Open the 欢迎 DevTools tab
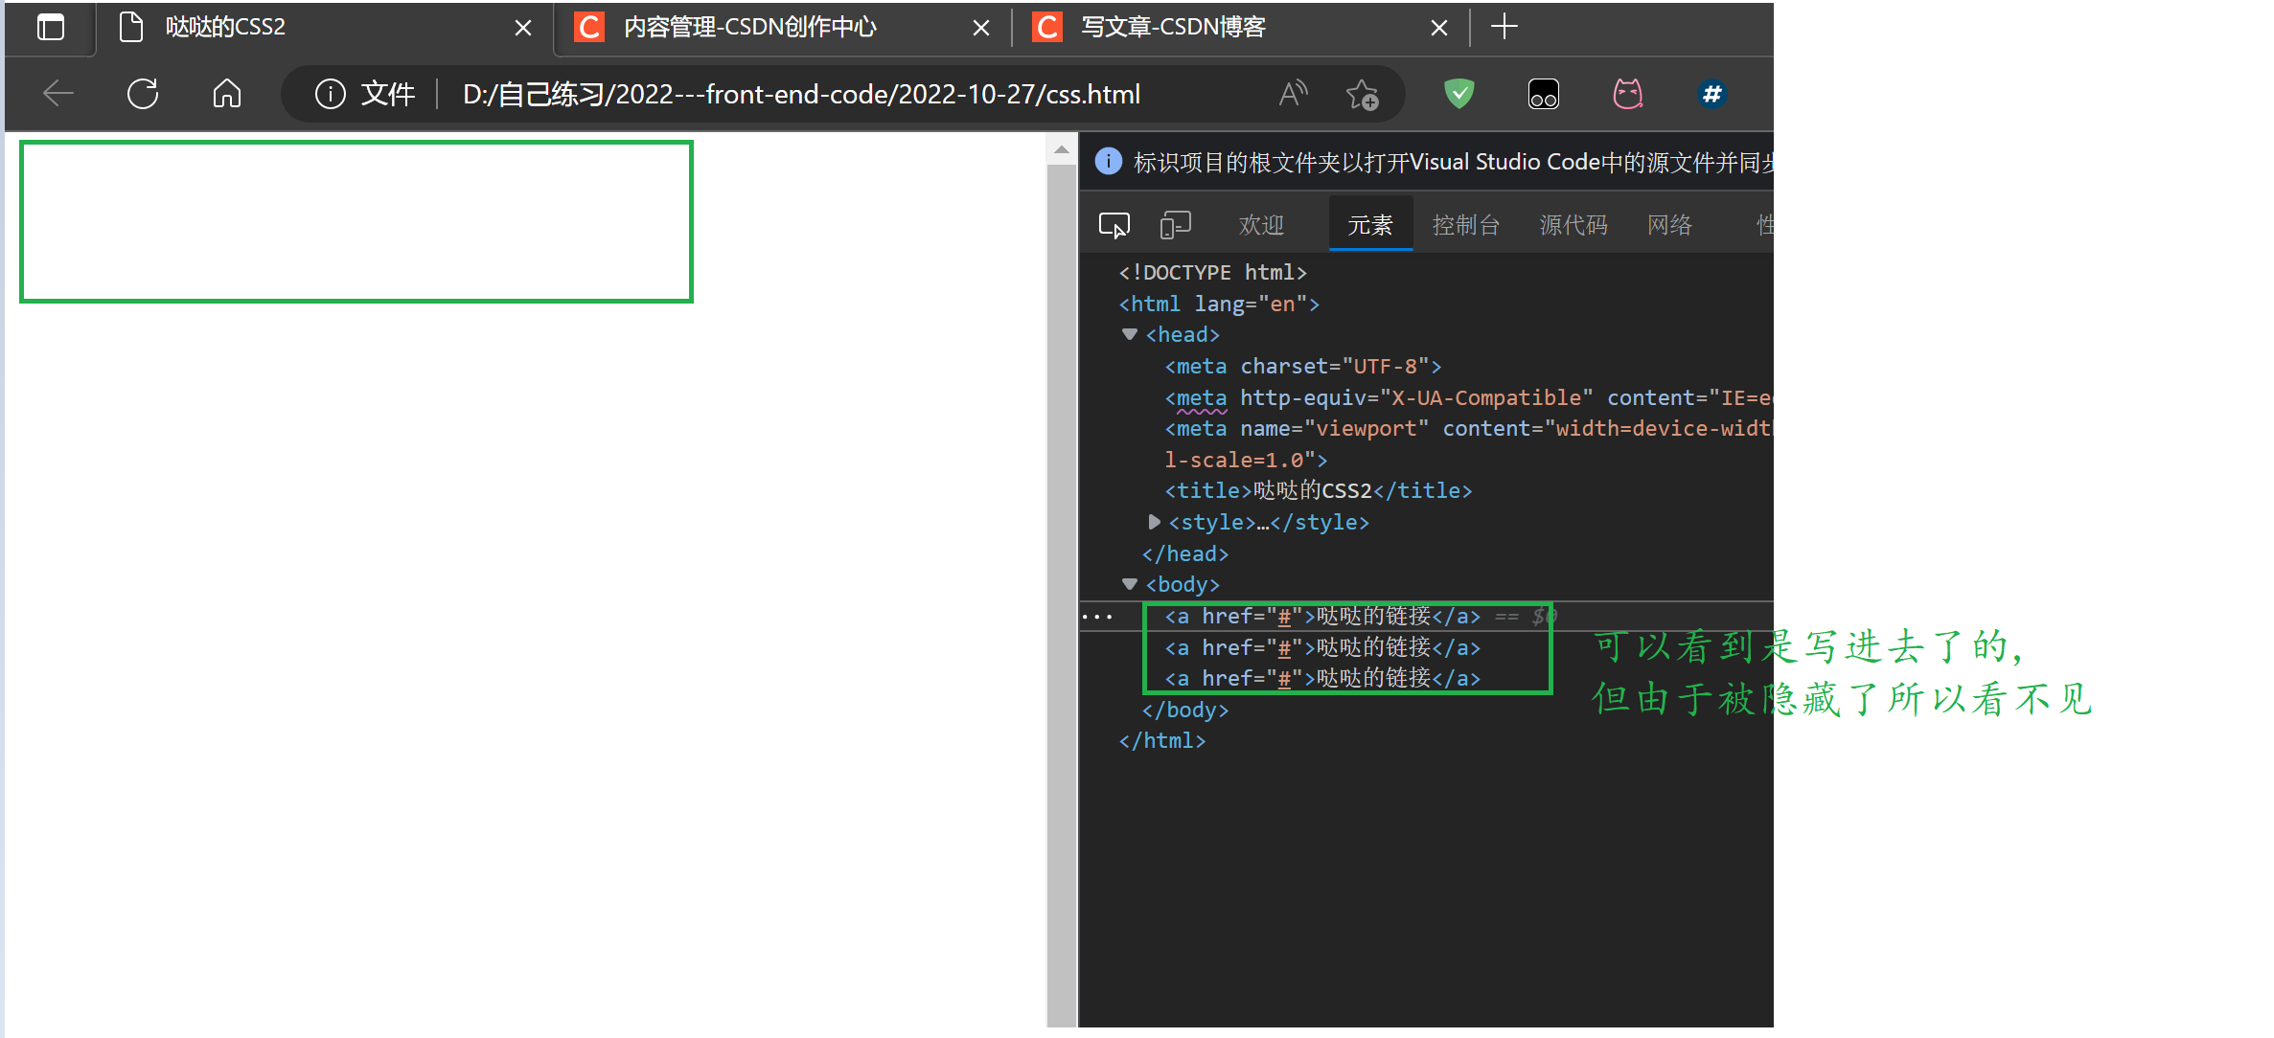This screenshot has height=1038, width=2274. 1261,225
